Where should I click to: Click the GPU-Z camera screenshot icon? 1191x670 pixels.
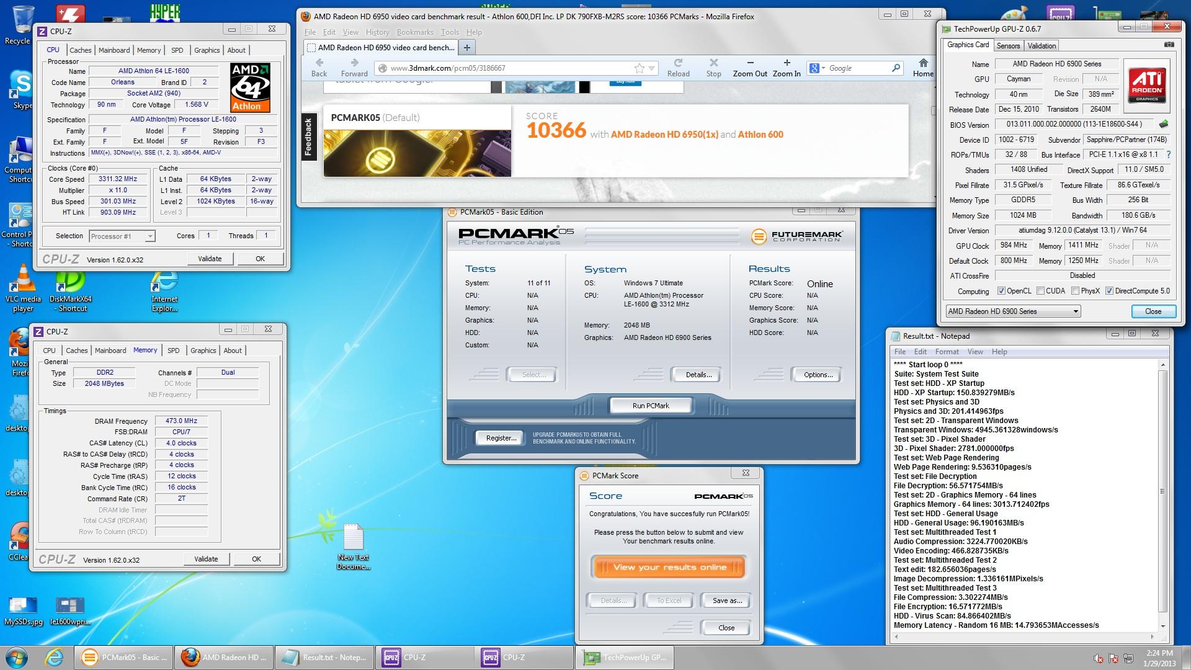[x=1169, y=45]
